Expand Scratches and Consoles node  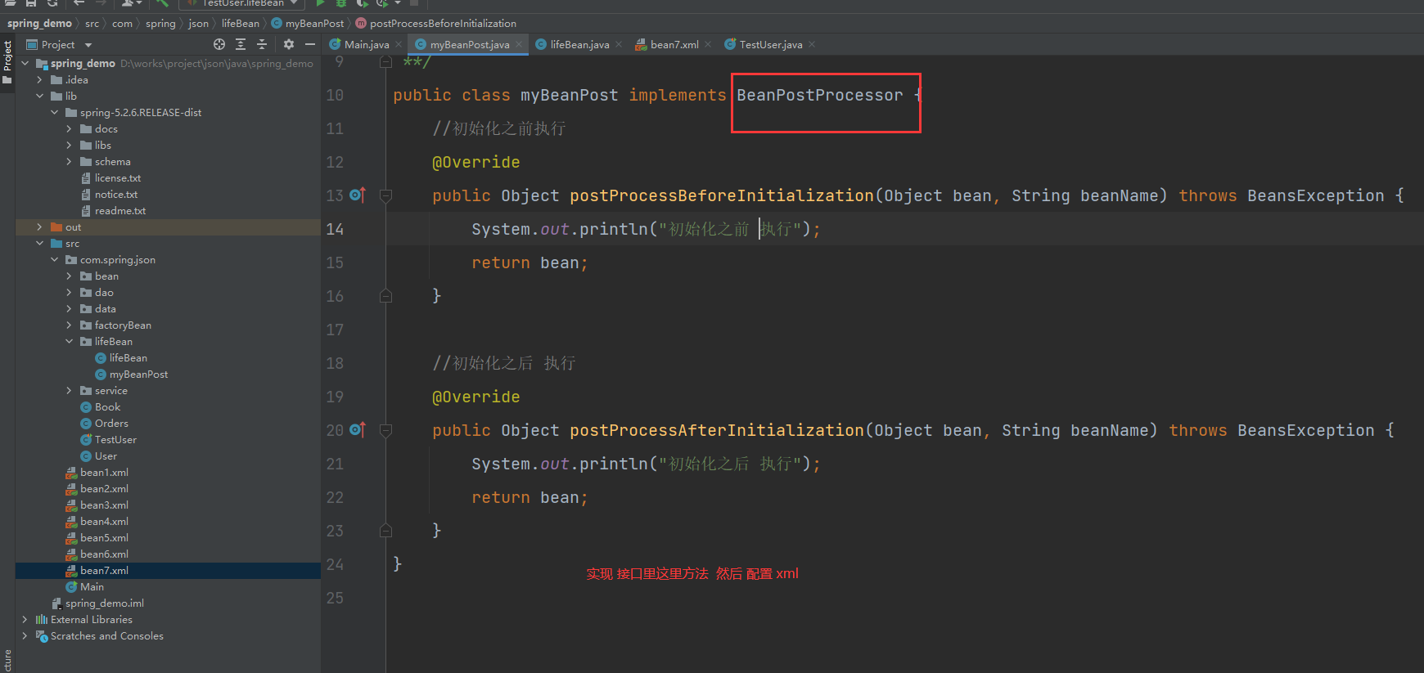[25, 635]
